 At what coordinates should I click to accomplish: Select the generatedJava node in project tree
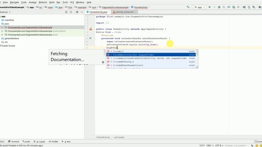(x=10, y=38)
